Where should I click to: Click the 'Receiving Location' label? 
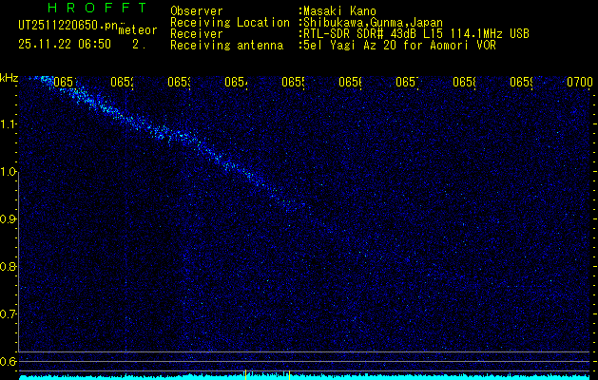pyautogui.click(x=230, y=23)
